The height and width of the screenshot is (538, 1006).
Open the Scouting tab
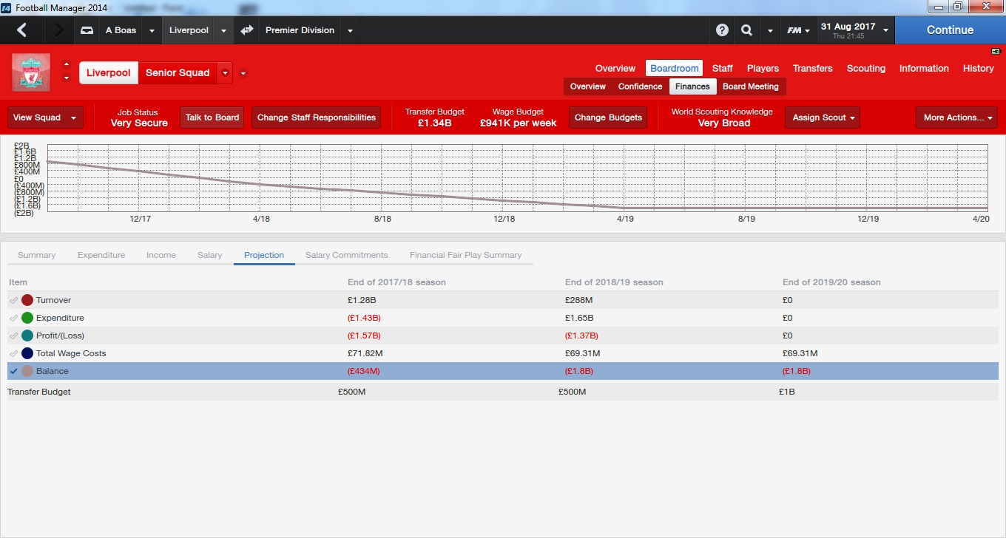[x=866, y=68]
